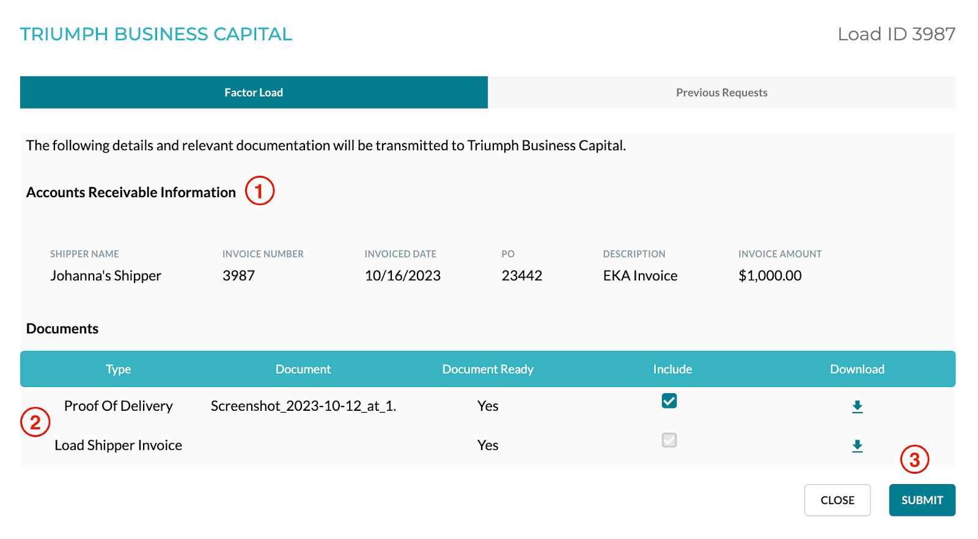Click the Load ID 3987 label
Image resolution: width=978 pixels, height=539 pixels.
pos(896,34)
